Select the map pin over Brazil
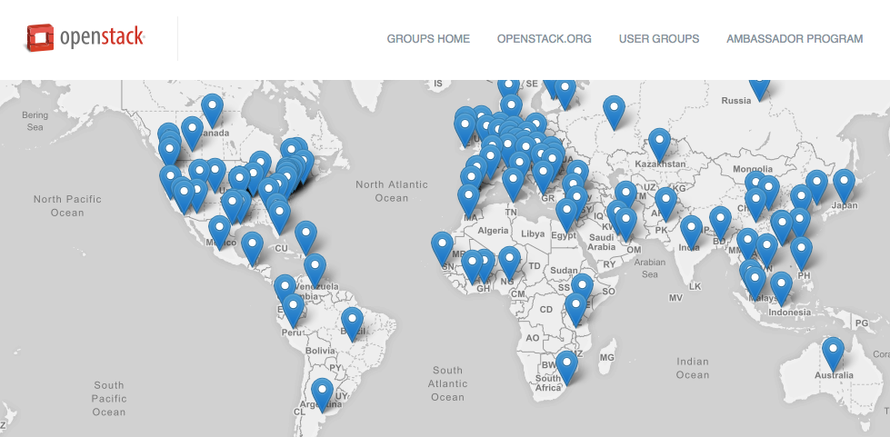890x437 pixels. (x=353, y=323)
